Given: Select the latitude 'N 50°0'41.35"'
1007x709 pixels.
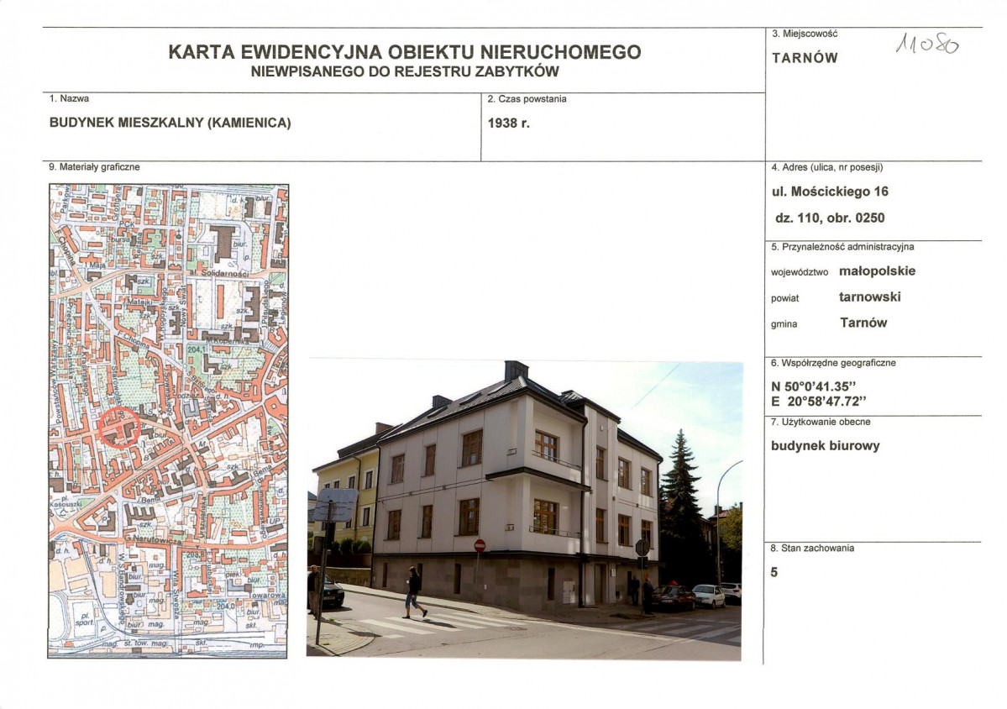Looking at the screenshot, I should (815, 386).
